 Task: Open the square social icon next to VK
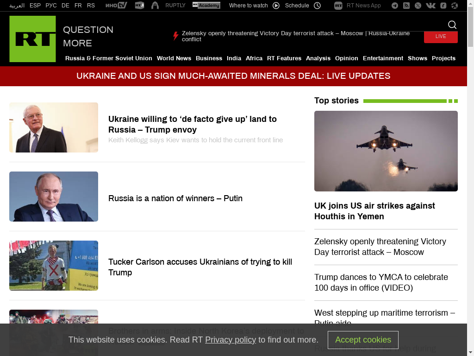point(443,6)
